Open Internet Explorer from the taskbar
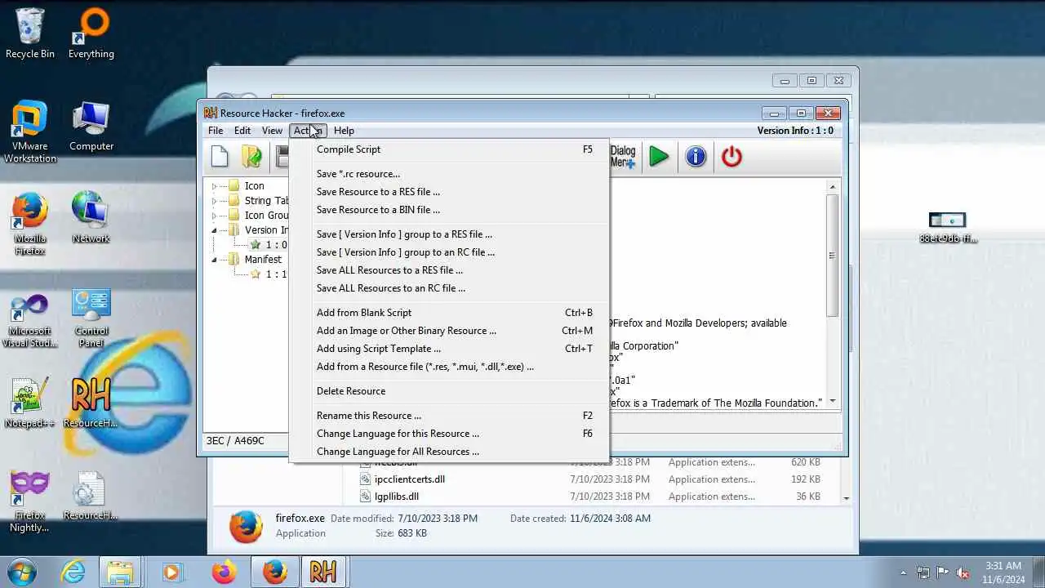1045x588 pixels. click(x=73, y=572)
